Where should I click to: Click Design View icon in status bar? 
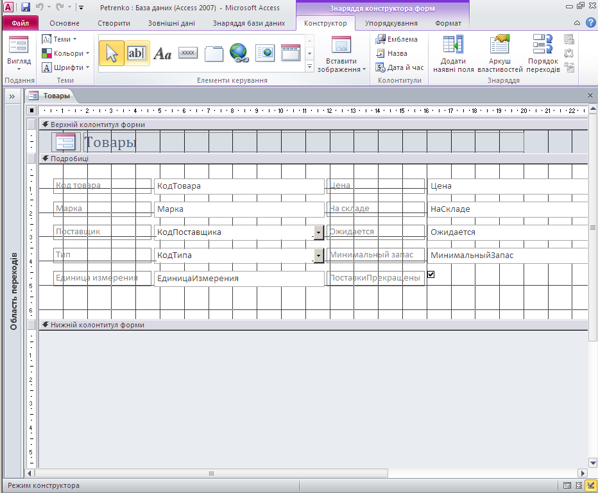point(591,485)
